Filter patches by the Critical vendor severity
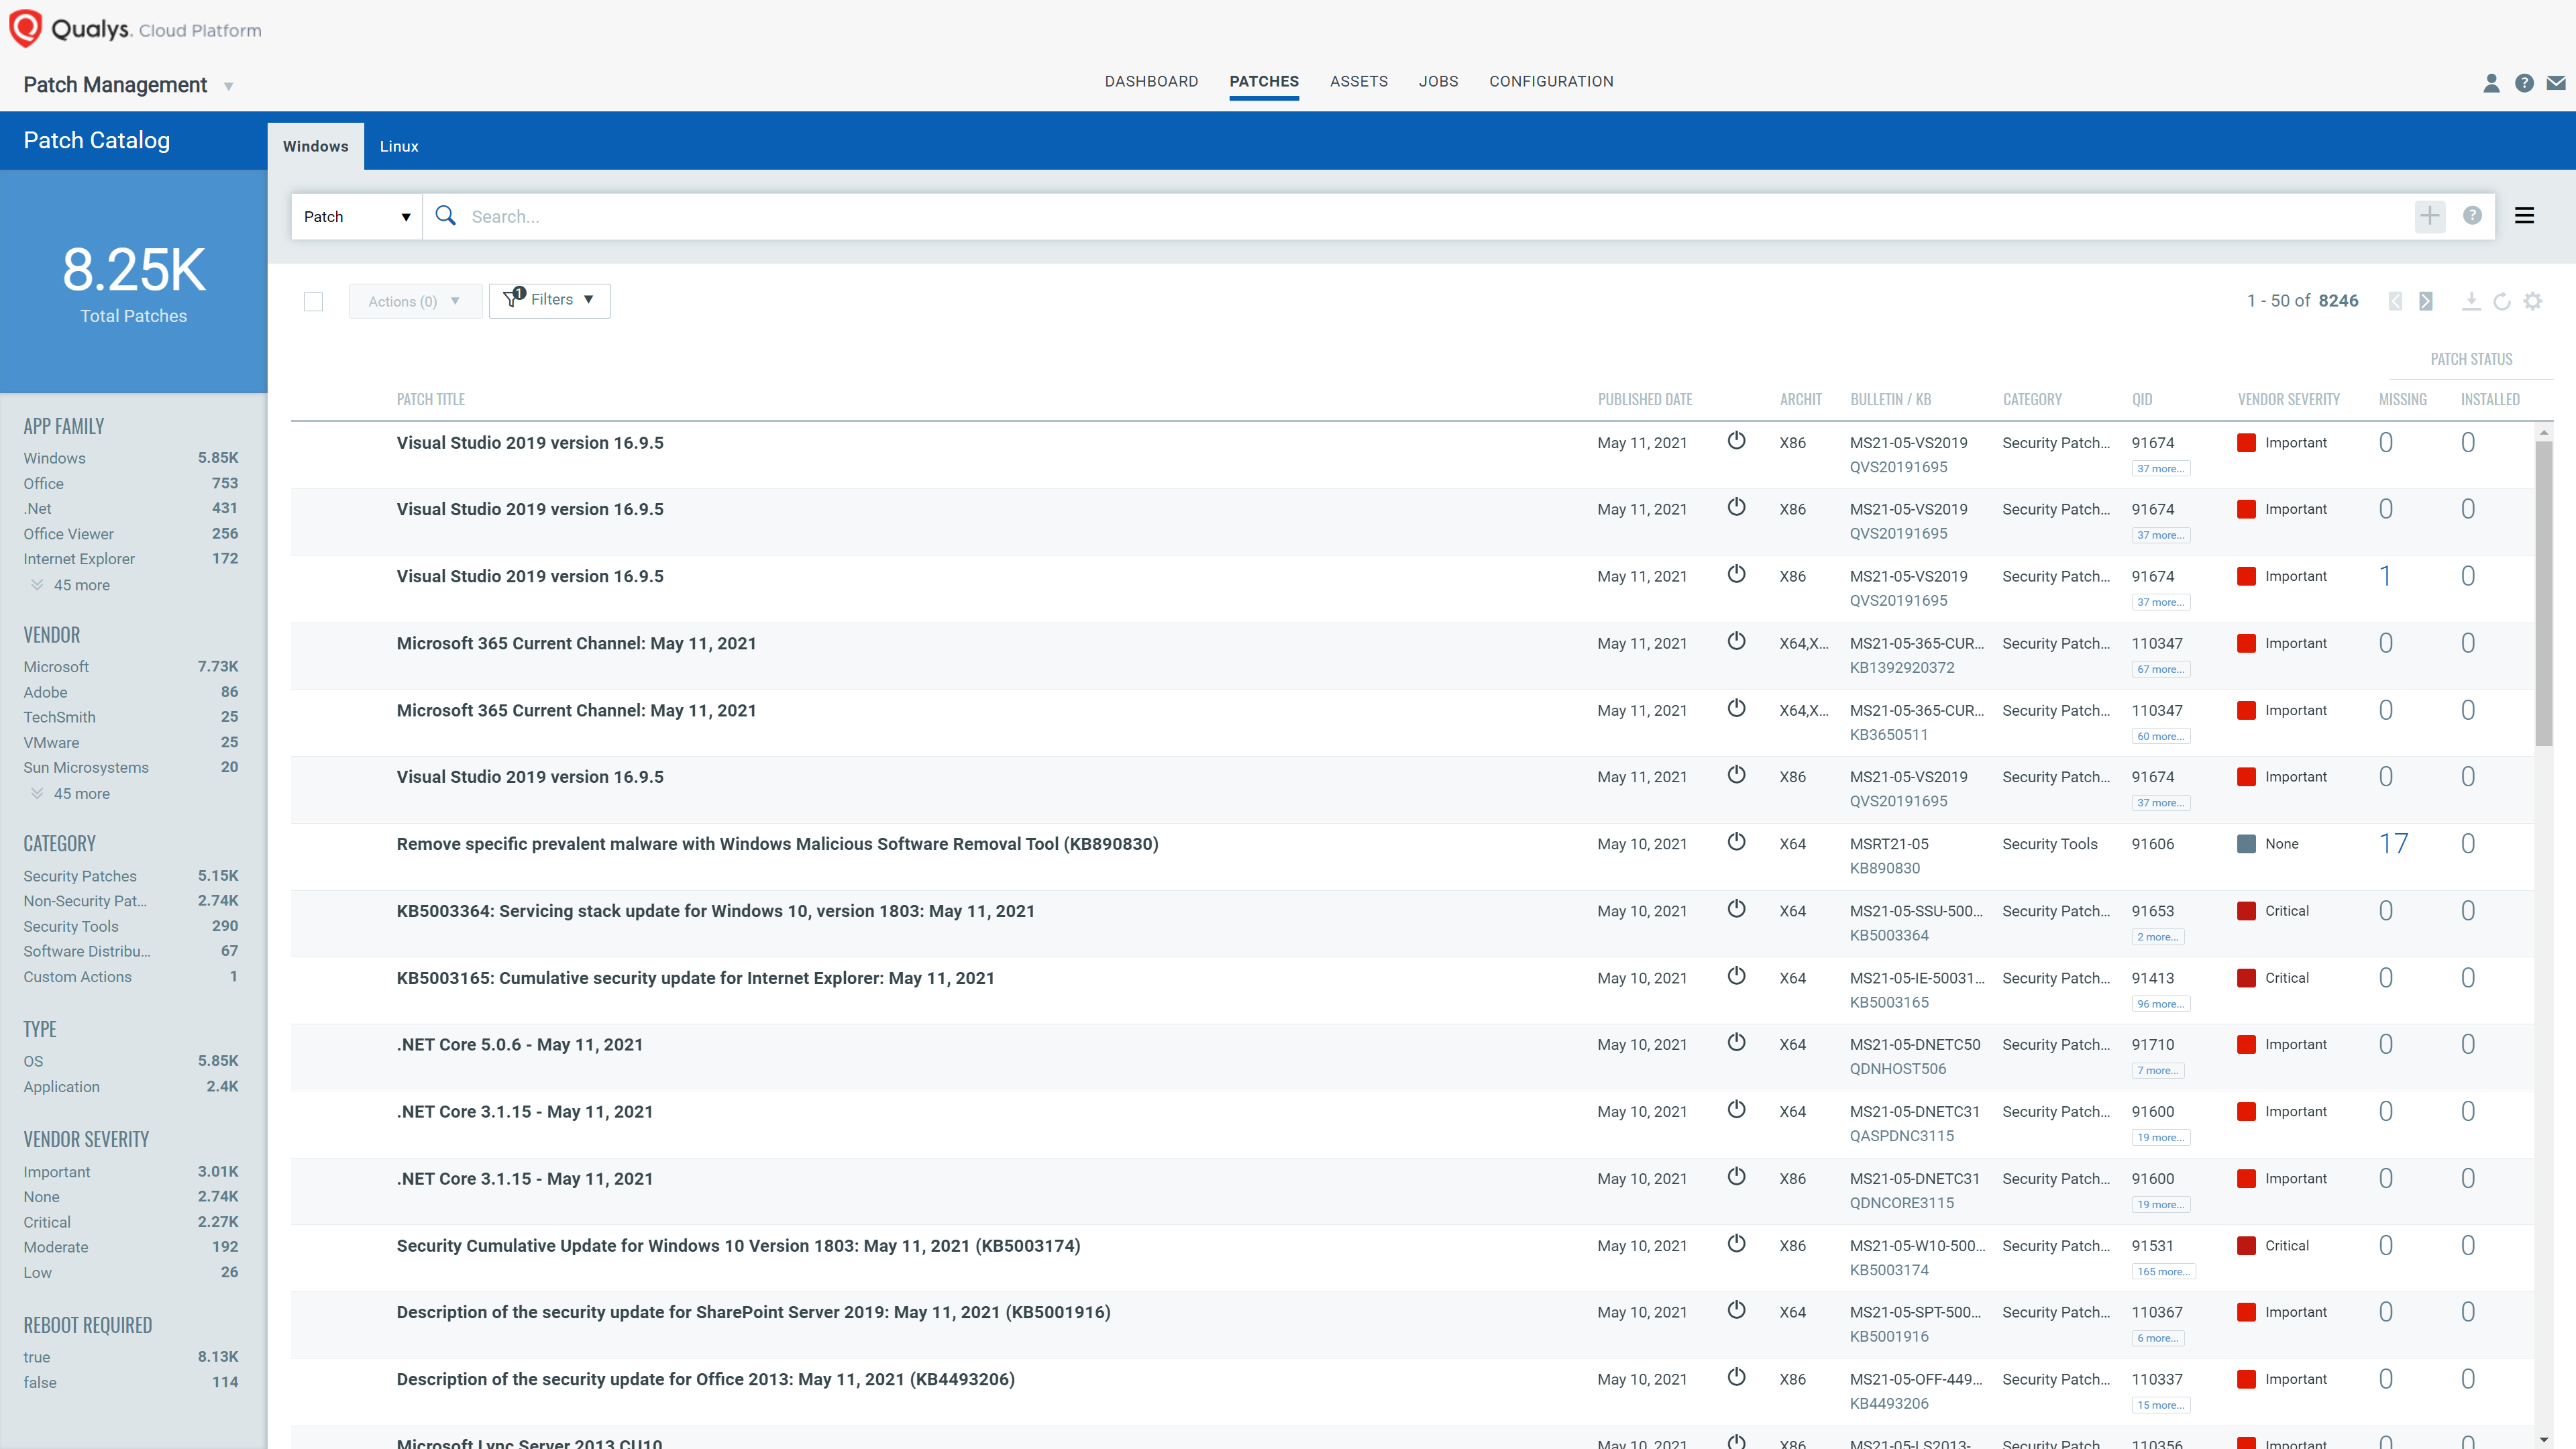Image resolution: width=2576 pixels, height=1449 pixels. tap(46, 1222)
